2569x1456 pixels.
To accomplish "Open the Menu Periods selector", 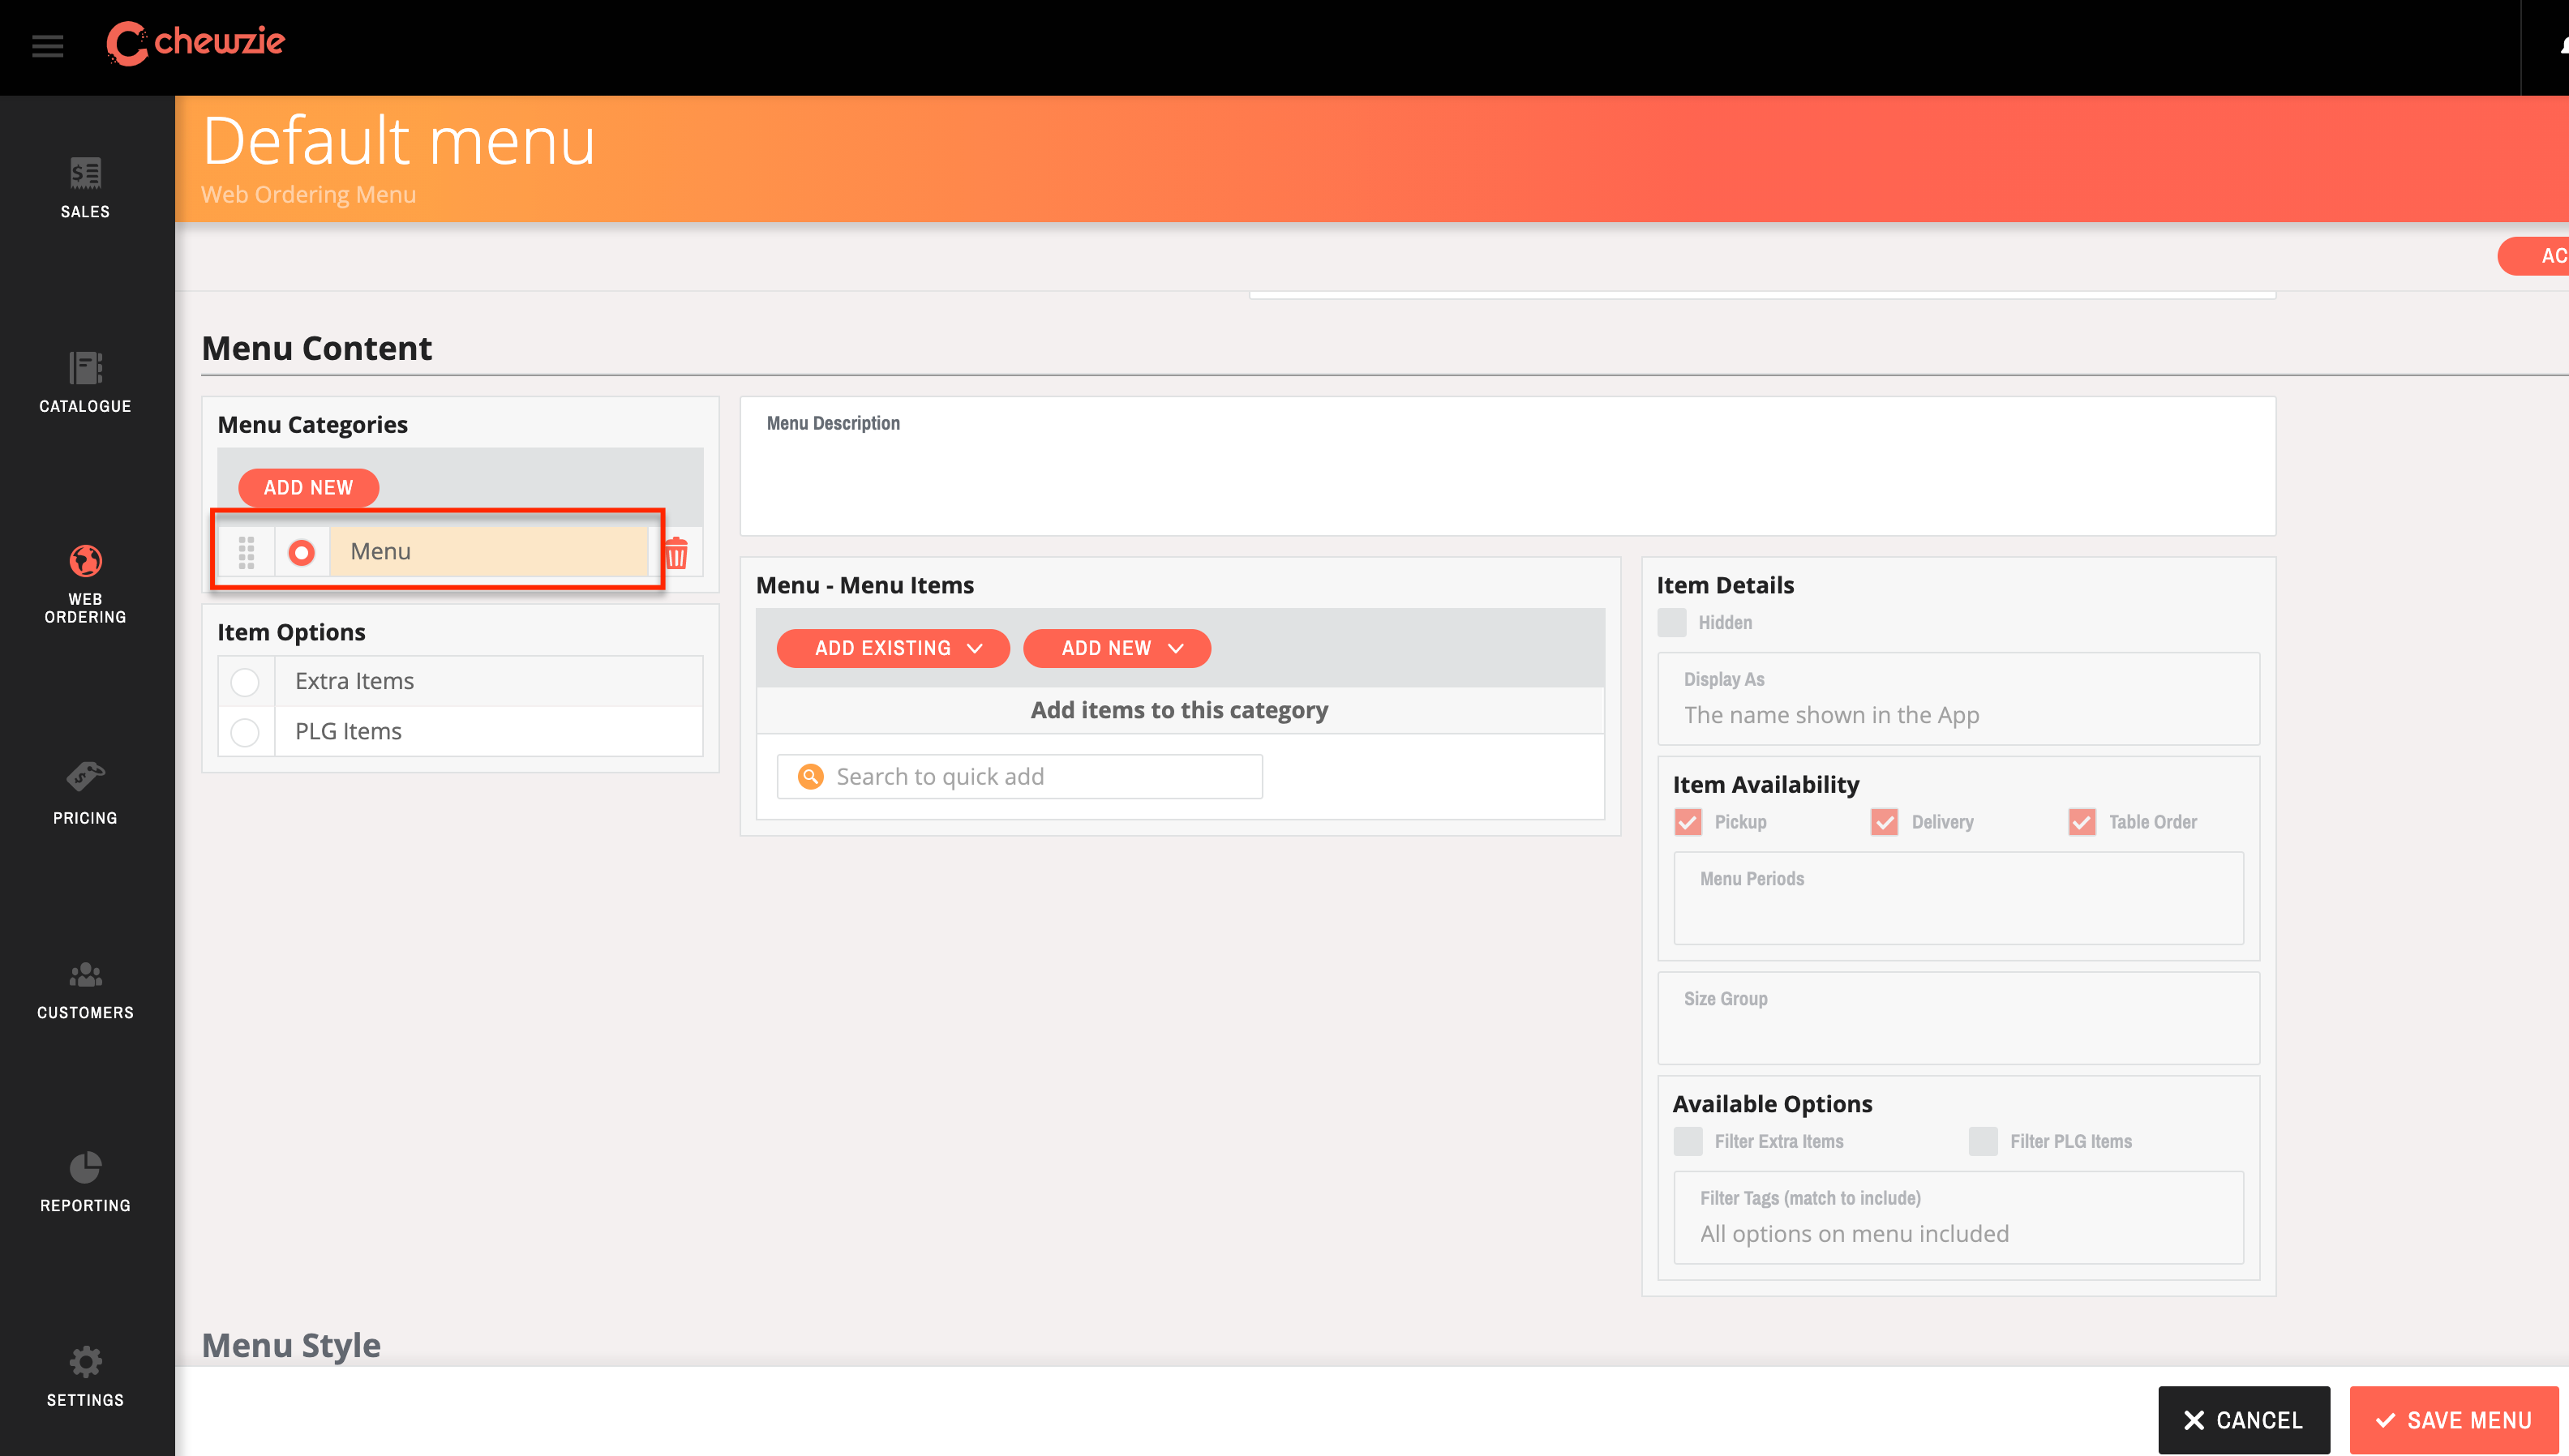I will 1958,898.
